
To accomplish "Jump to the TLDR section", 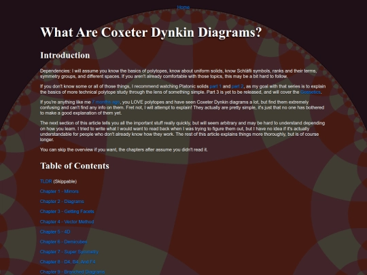I will coord(46,181).
